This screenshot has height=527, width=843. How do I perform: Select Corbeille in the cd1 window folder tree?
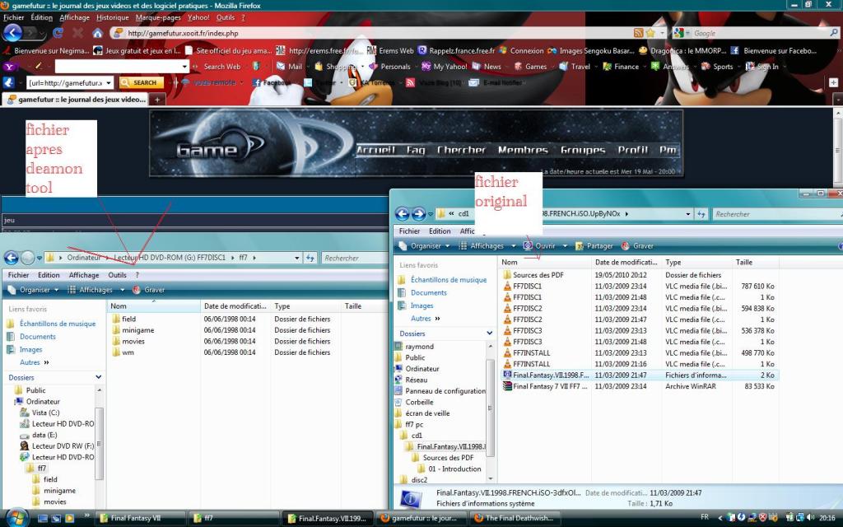419,402
